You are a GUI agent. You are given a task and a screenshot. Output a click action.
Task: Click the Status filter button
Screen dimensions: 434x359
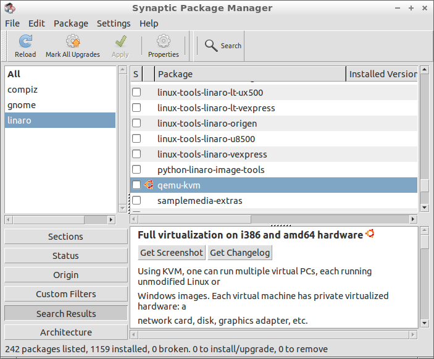pos(66,256)
